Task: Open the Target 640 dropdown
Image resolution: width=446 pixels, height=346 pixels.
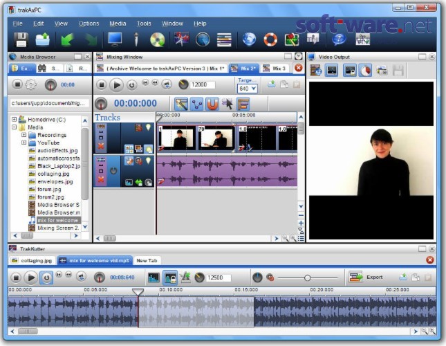Action: click(247, 89)
